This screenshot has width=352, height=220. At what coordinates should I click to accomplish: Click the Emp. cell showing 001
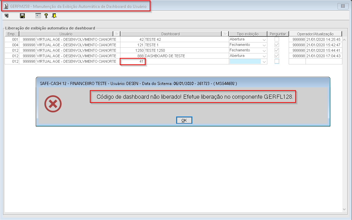point(12,39)
